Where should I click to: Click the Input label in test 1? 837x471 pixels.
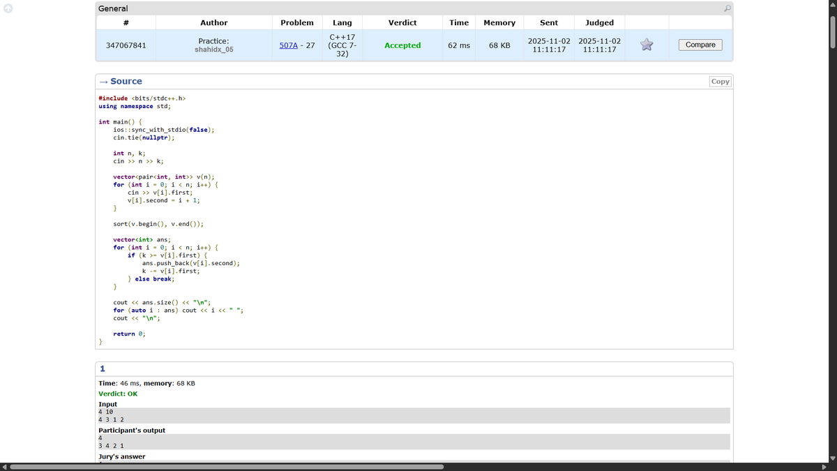[108, 404]
